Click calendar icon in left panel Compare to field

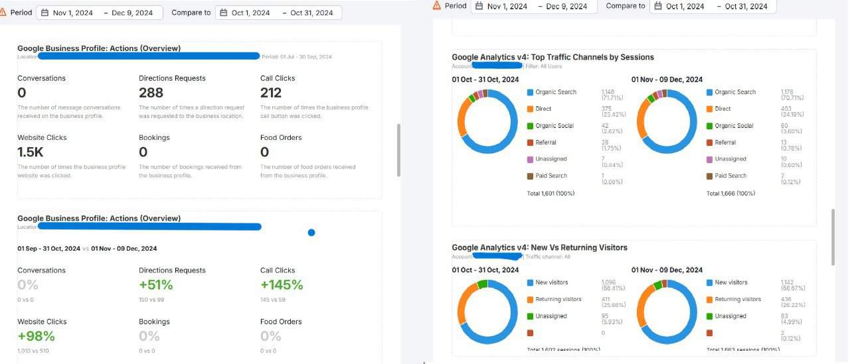[223, 13]
